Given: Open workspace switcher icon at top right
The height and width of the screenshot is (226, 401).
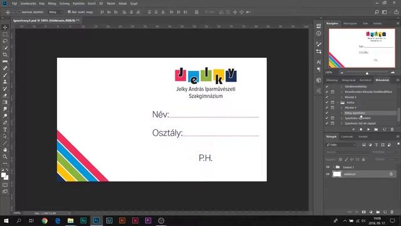Looking at the screenshot, I should [384, 12].
